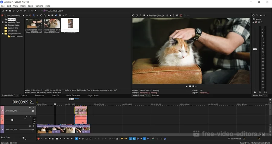Click the Record button in timeline transport
Screen dimensions: 272x144
38,139
